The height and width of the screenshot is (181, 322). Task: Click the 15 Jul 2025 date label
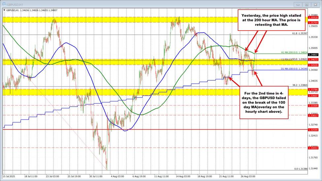click(x=9, y=176)
